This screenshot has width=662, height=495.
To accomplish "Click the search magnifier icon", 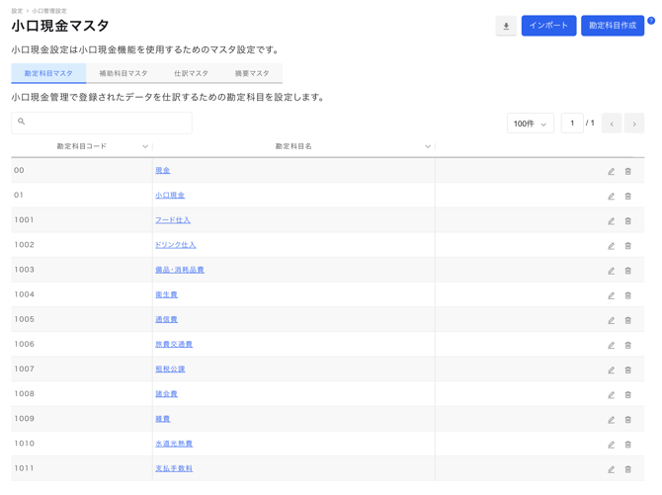I will [22, 122].
